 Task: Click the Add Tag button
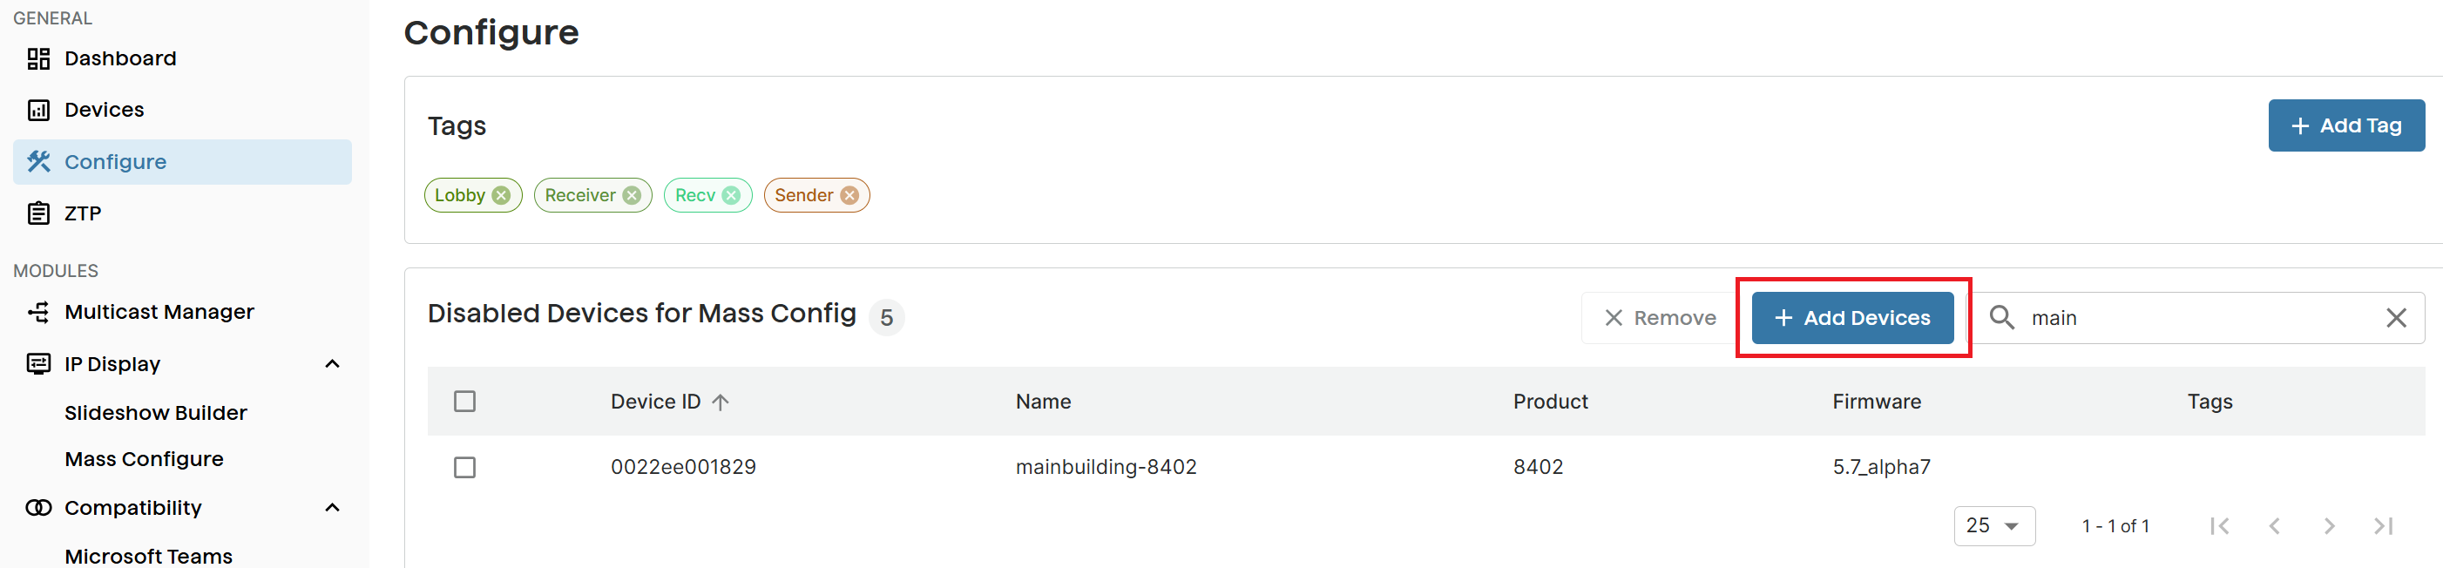[x=2345, y=125]
